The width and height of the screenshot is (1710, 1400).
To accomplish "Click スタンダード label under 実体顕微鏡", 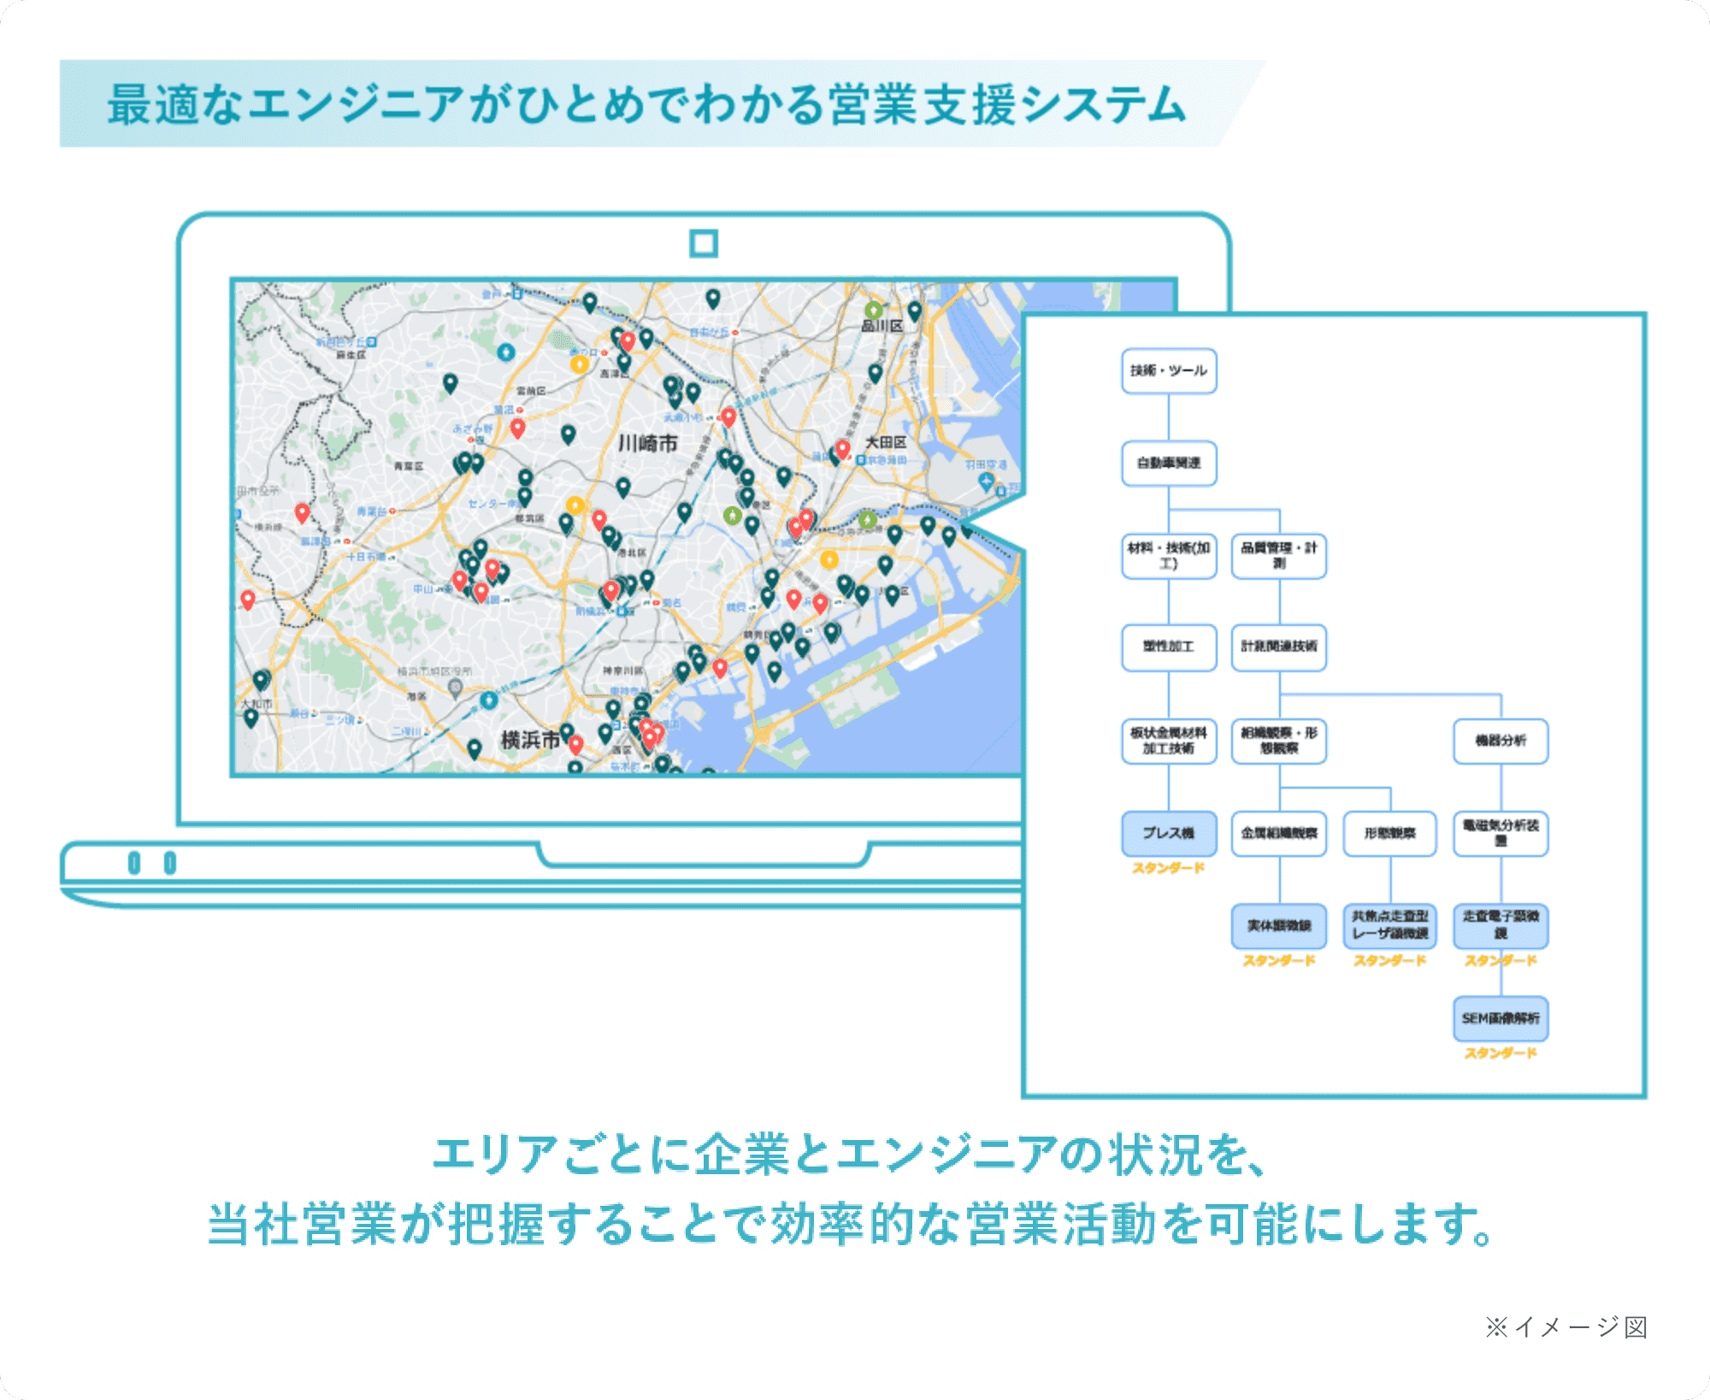I will tap(1279, 960).
